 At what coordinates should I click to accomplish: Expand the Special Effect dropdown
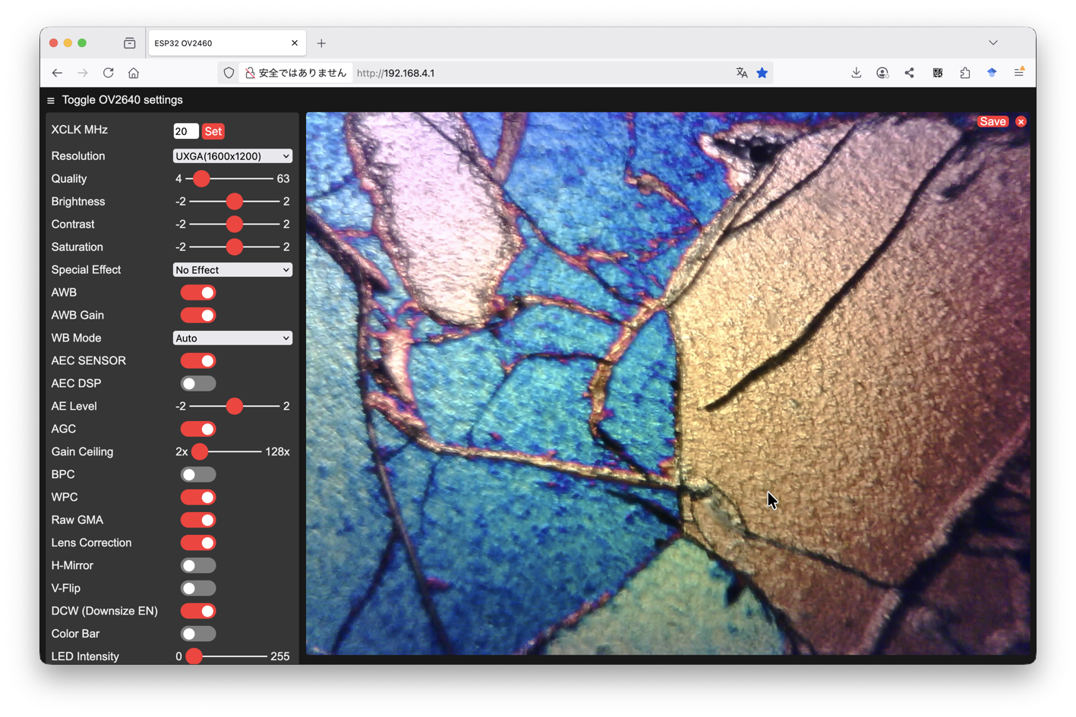click(x=232, y=270)
